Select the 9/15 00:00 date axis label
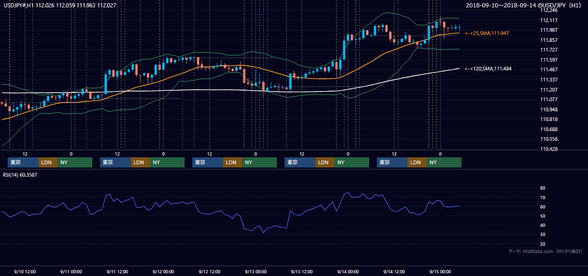 click(x=440, y=271)
